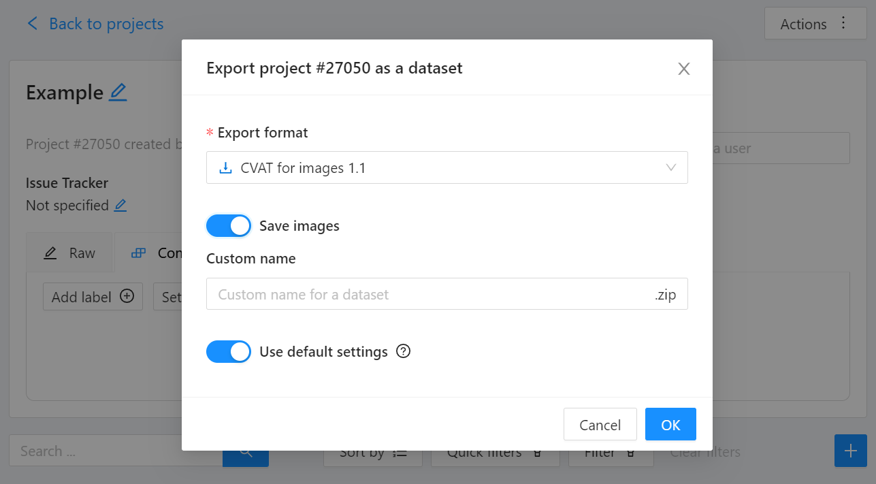This screenshot has height=484, width=876.
Task: Click the Clear filters link
Action: tap(704, 451)
